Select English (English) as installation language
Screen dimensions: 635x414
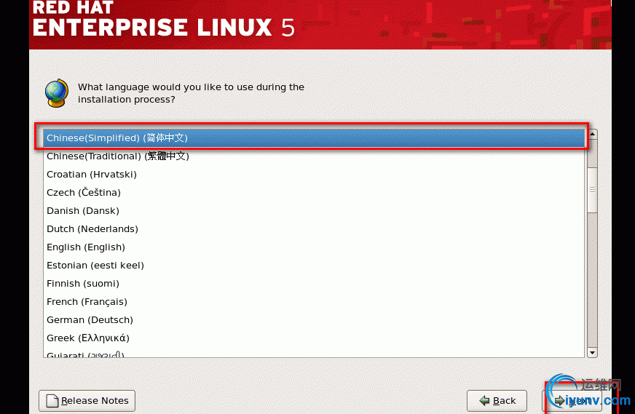314,247
